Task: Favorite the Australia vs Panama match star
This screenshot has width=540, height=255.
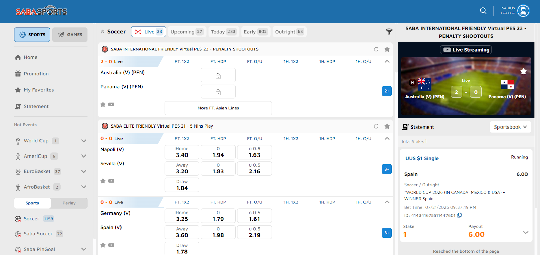Action: pos(103,104)
